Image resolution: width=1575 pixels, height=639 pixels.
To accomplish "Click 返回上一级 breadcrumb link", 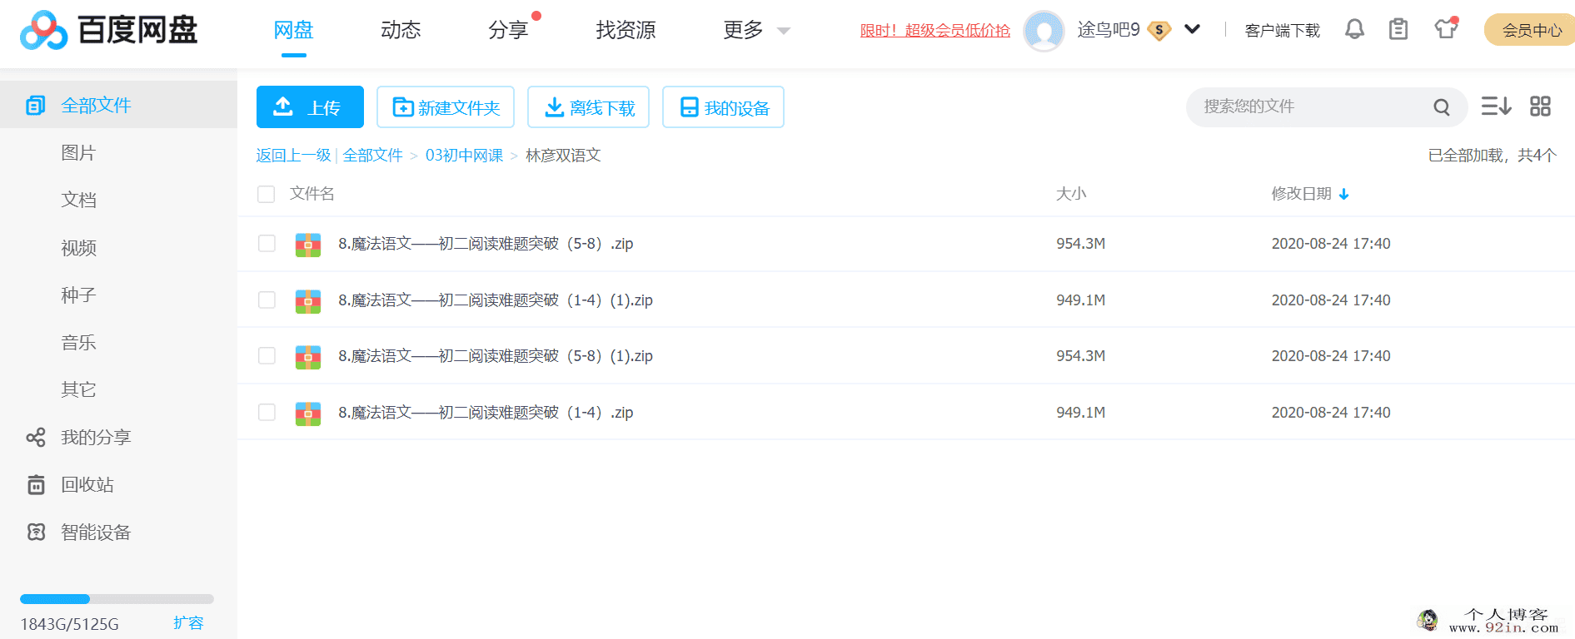I will [x=293, y=156].
